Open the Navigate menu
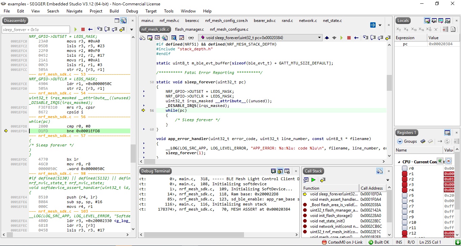The width and height of the screenshot is (461, 246). [x=74, y=11]
